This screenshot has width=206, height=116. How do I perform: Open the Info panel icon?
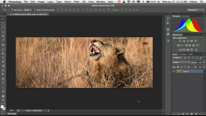pos(168,34)
